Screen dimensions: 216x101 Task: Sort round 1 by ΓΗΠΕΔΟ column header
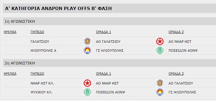pyautogui.click(x=37, y=32)
